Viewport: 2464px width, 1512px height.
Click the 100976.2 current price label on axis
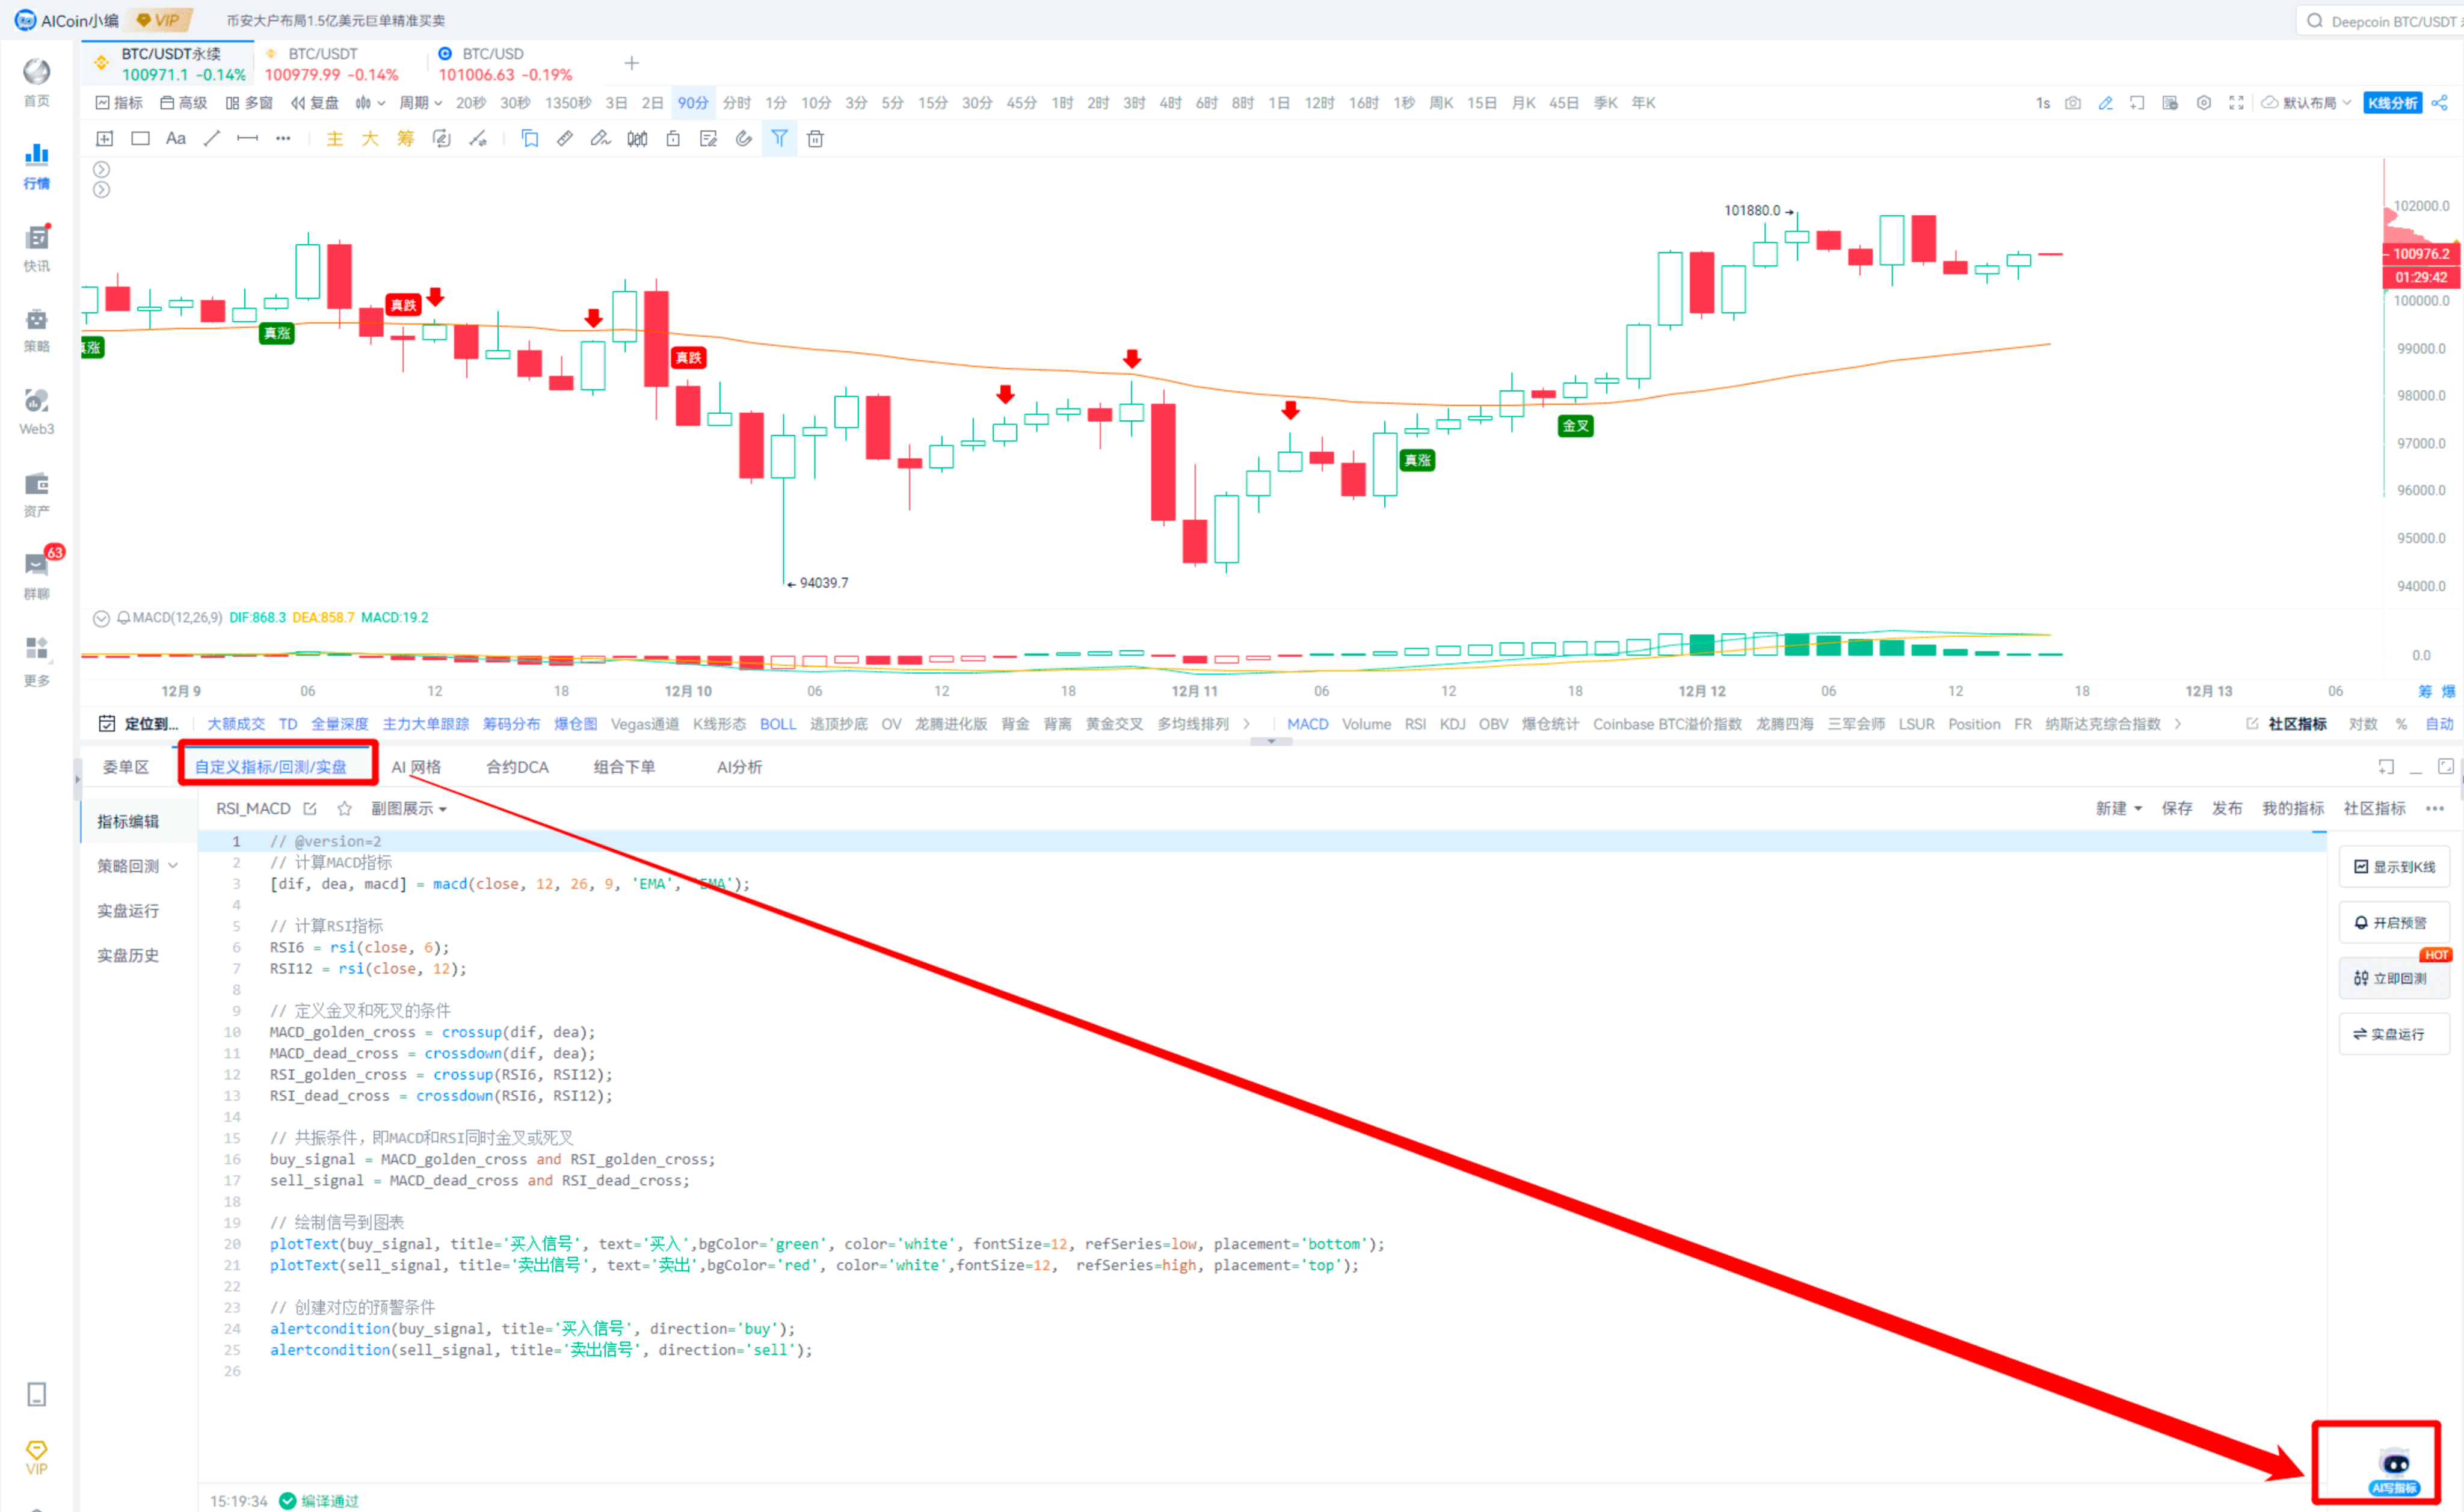pos(2421,254)
